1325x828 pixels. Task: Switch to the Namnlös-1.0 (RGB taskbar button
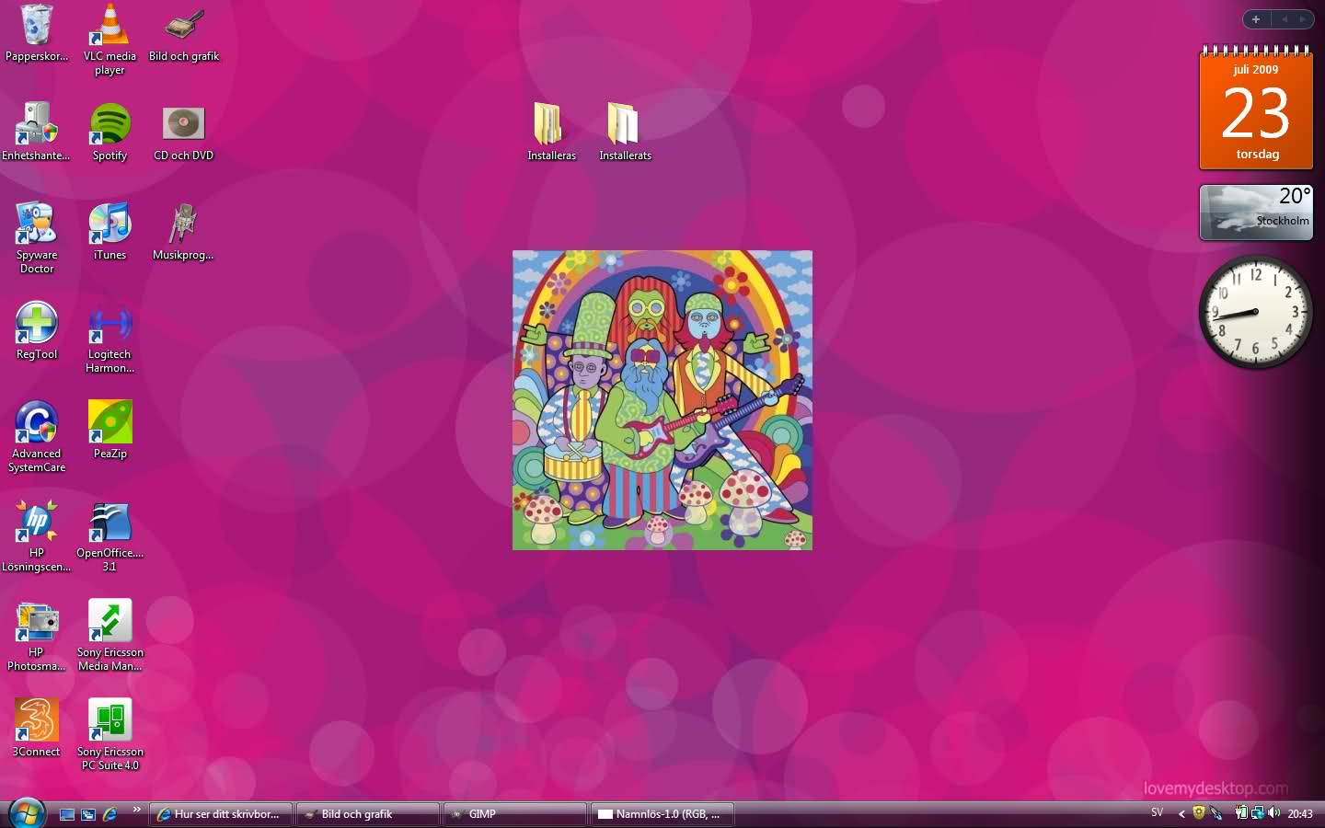coord(662,814)
